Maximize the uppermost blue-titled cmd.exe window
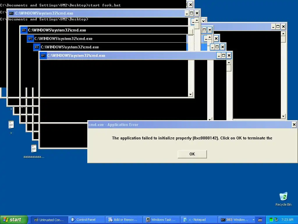Viewport: 298px width, 224px height. 191,13
